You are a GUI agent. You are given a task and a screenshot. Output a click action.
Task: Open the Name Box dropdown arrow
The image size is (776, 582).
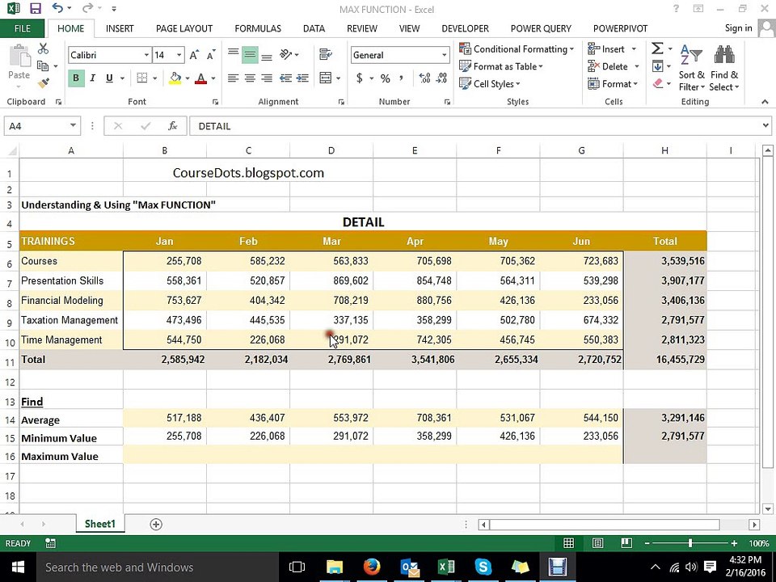(73, 126)
